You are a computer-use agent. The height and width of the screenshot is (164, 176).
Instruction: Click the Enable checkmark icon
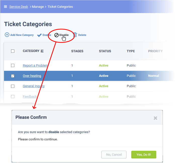click(x=39, y=35)
